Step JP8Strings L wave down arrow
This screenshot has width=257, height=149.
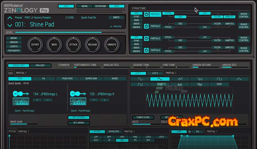click(37, 100)
